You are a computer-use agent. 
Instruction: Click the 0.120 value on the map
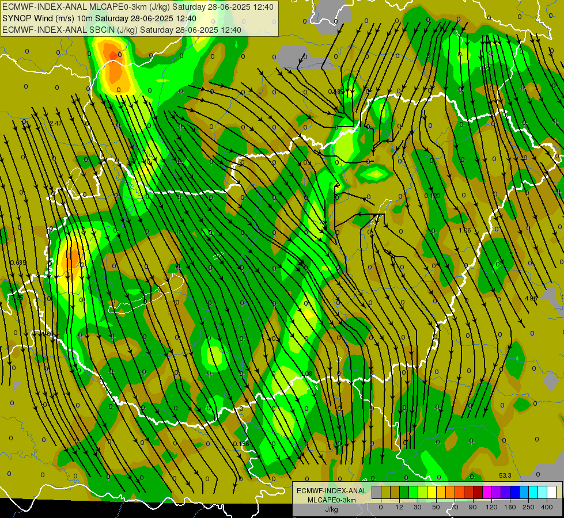click(432, 196)
